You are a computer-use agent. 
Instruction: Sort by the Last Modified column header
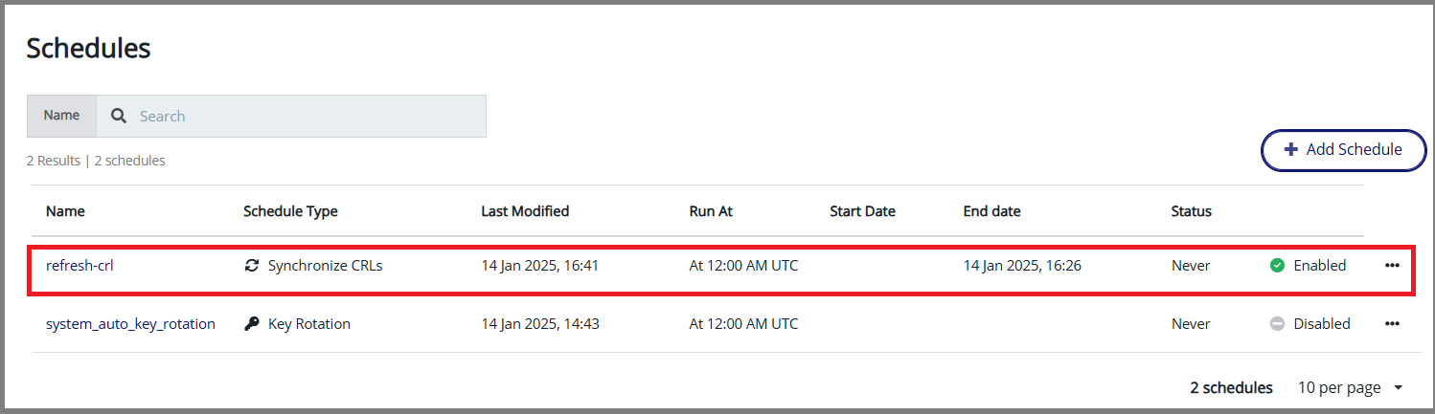[x=525, y=211]
